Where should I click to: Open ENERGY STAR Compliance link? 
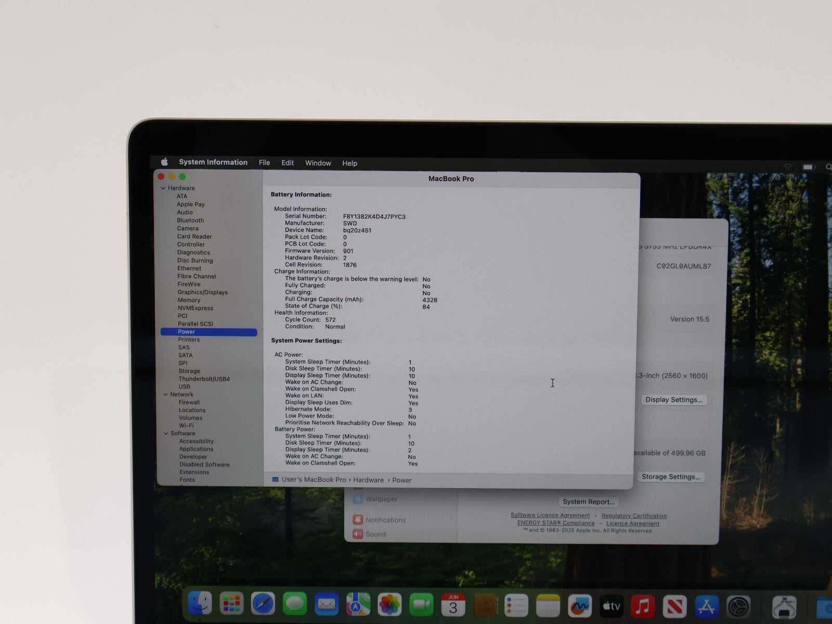tap(556, 523)
